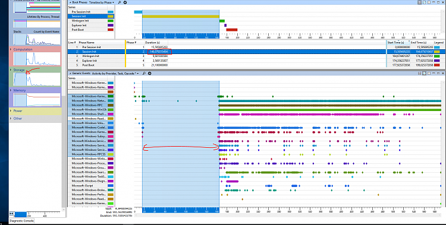Image resolution: width=446 pixels, height=225 pixels.
Task: Maximize the Generic Events panel
Action: coord(439,73)
